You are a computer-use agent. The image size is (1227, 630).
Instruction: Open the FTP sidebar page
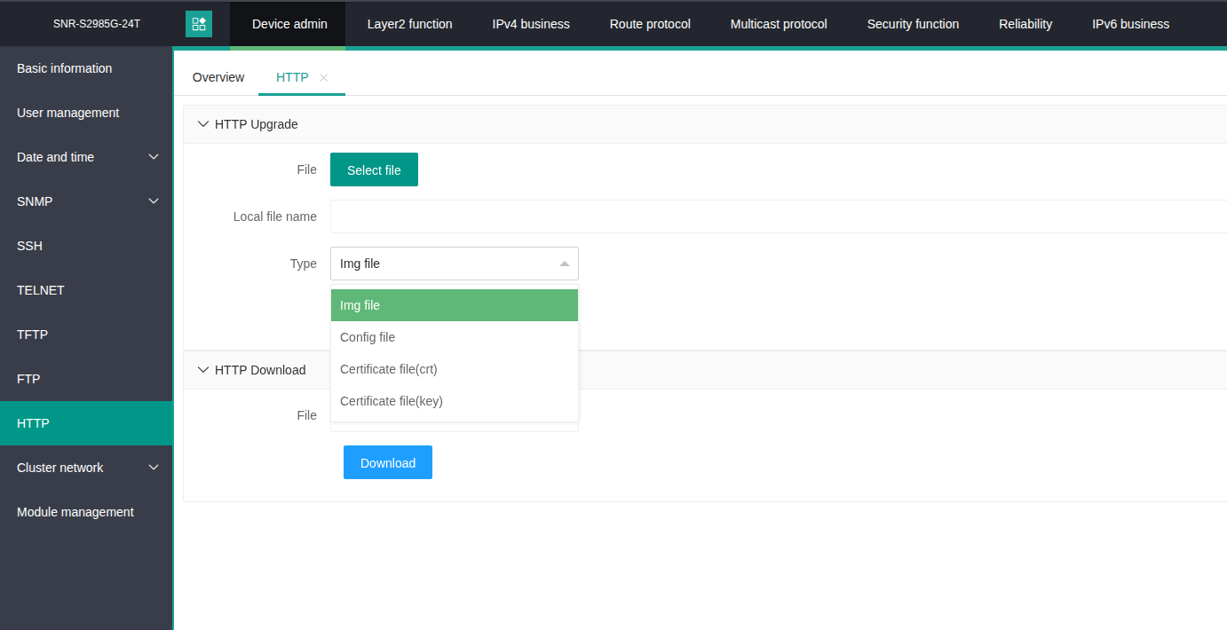pos(86,379)
